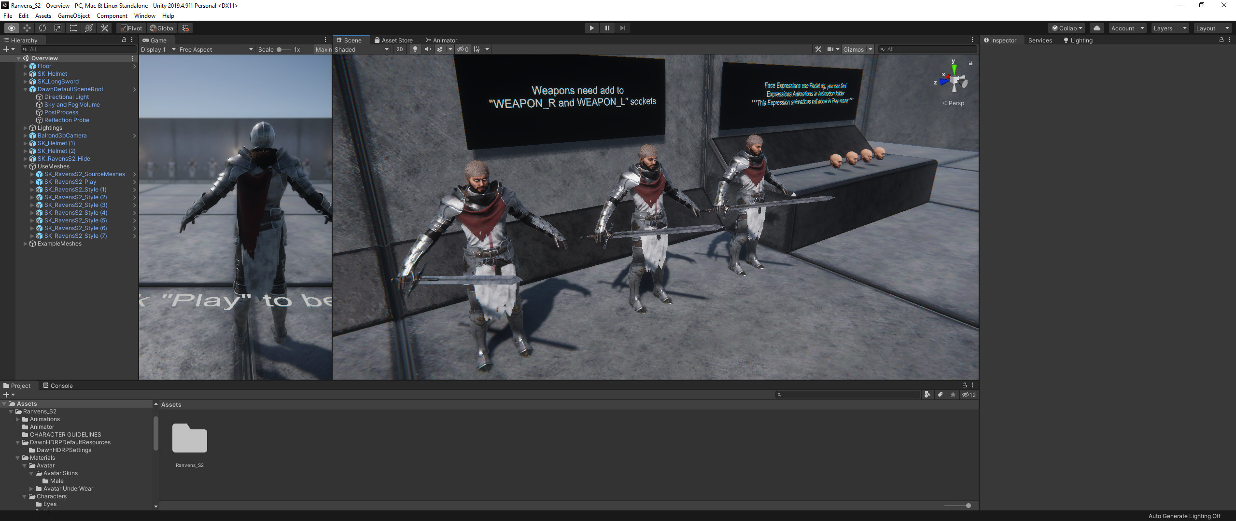Open the Free Aspect dropdown
Screen dimensions: 1236x521
[216, 49]
